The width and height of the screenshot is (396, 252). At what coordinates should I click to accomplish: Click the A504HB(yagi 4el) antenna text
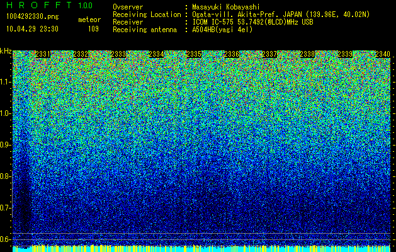coord(222,30)
